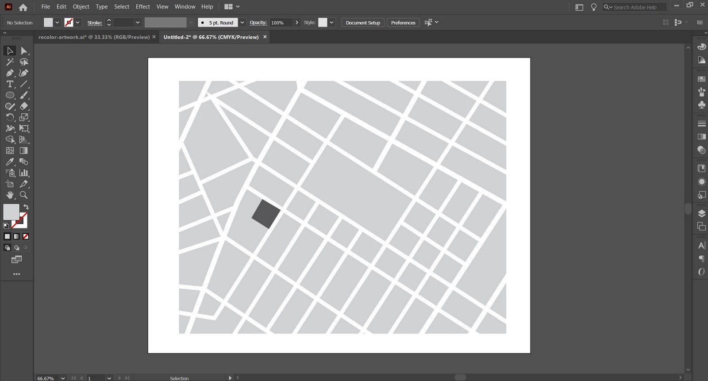Select the Blend tool
708x381 pixels.
point(24,162)
